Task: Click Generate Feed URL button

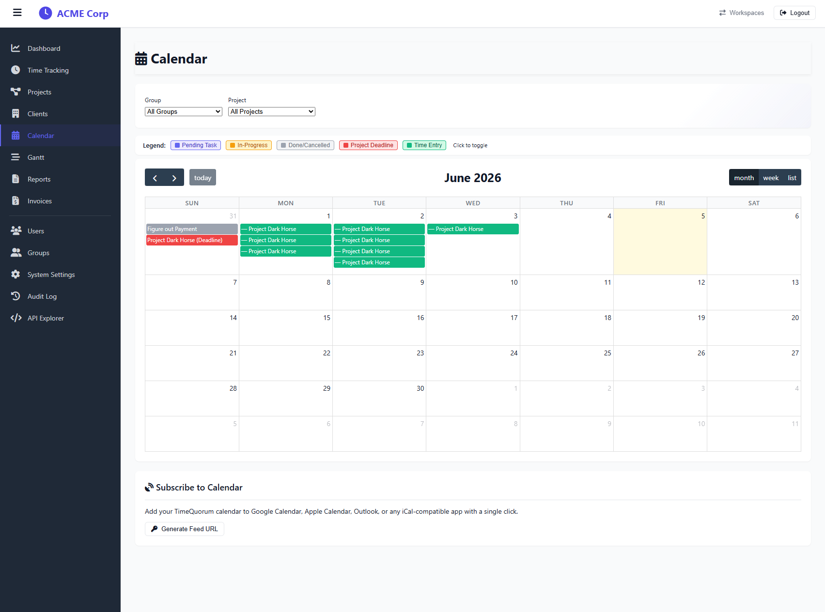Action: [184, 529]
